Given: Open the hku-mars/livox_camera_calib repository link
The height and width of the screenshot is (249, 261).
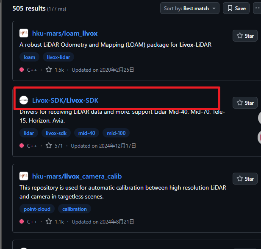Looking at the screenshot, I should tap(77, 176).
